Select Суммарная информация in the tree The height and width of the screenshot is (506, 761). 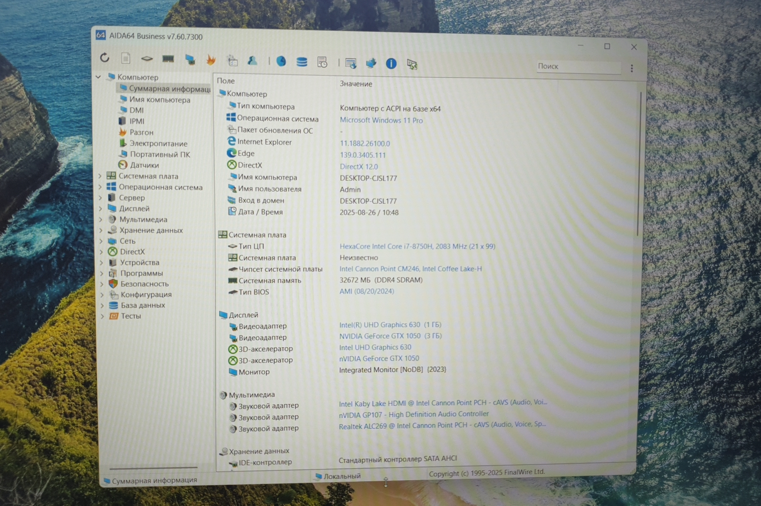164,89
